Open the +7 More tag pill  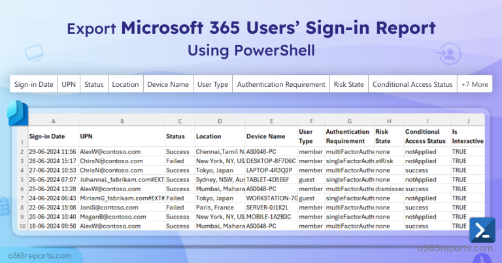click(x=475, y=84)
